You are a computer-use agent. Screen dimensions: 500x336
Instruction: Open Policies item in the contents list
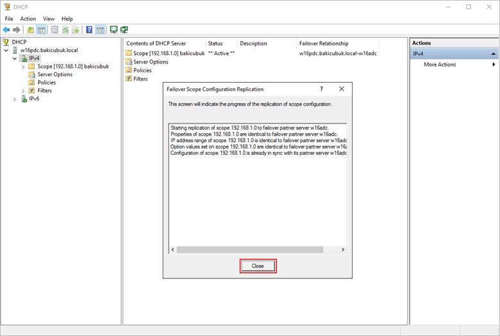(x=142, y=70)
